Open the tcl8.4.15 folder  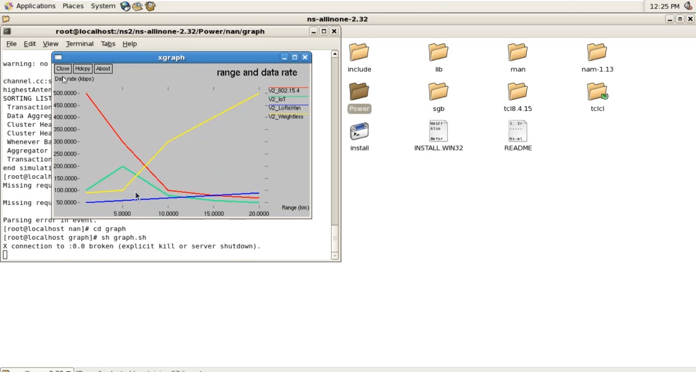tap(517, 92)
